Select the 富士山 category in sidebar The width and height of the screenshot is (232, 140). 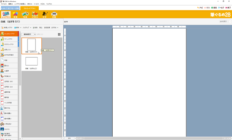coord(7,66)
